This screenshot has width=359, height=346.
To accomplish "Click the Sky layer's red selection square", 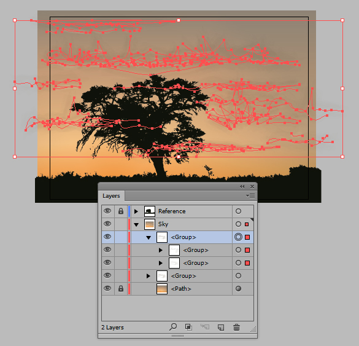I will pyautogui.click(x=247, y=224).
